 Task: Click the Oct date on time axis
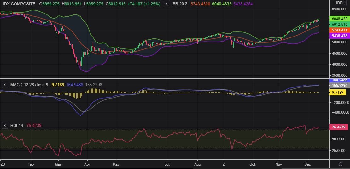click(x=253, y=164)
